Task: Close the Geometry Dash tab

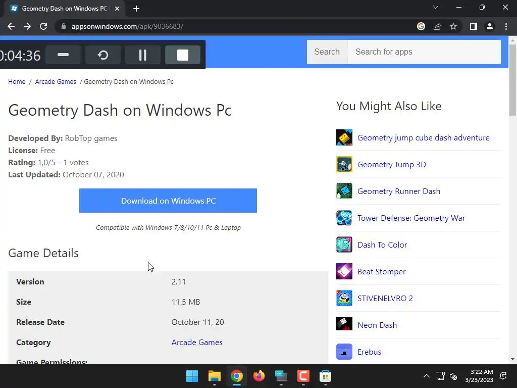Action: click(x=117, y=9)
